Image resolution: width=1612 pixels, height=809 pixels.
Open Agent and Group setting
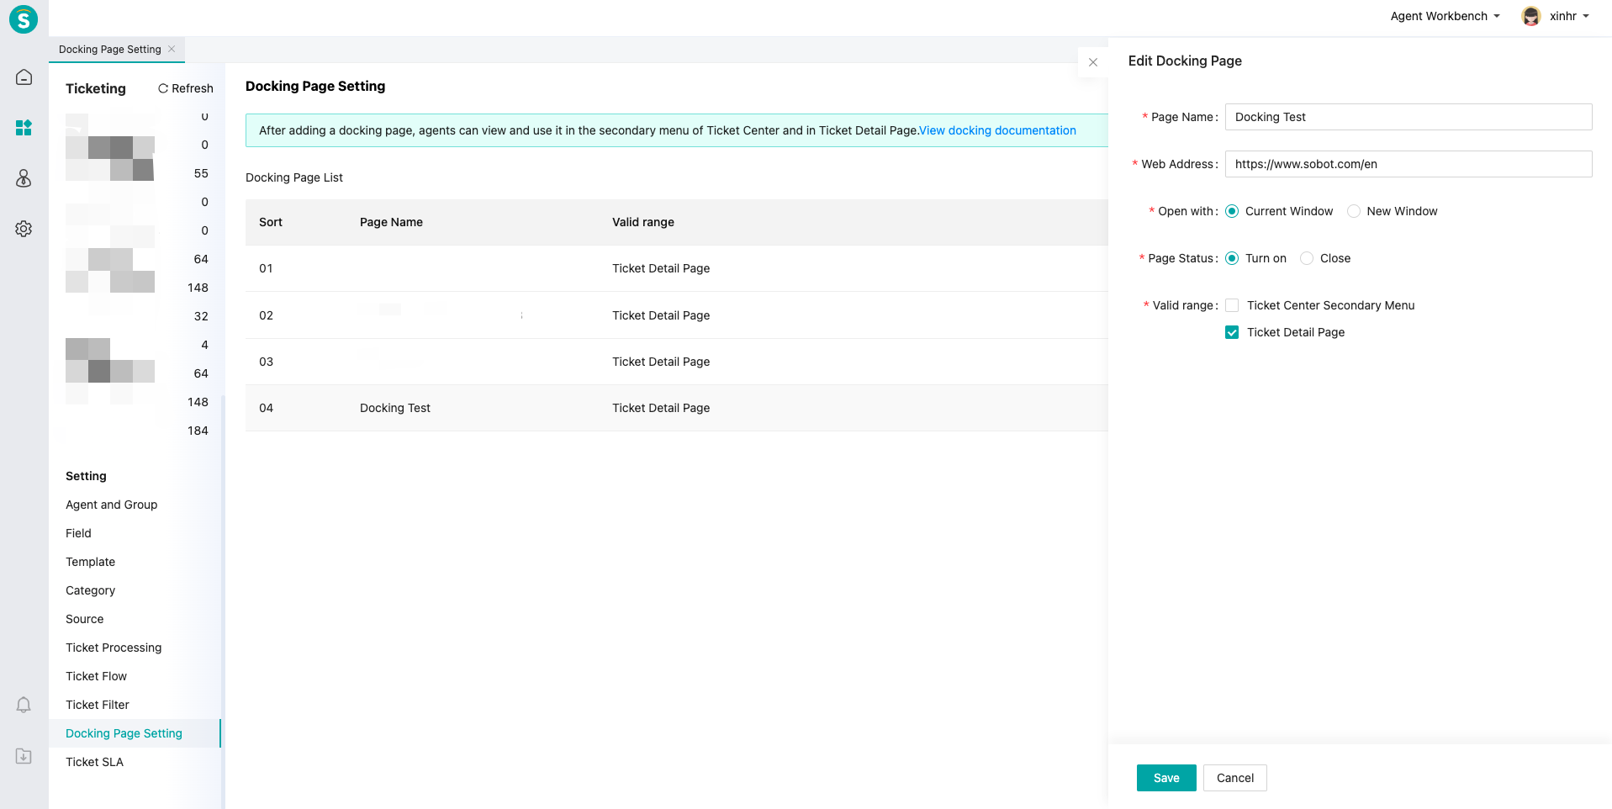click(112, 505)
